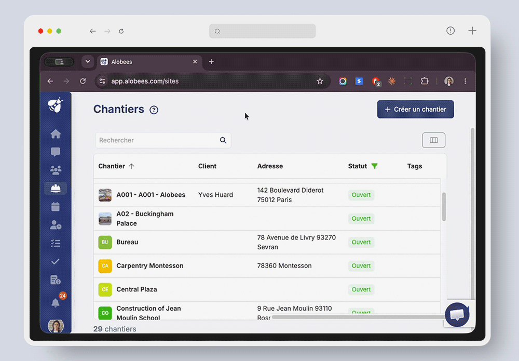Open the team members sidebar icon
This screenshot has height=361, width=519.
[x=56, y=170]
